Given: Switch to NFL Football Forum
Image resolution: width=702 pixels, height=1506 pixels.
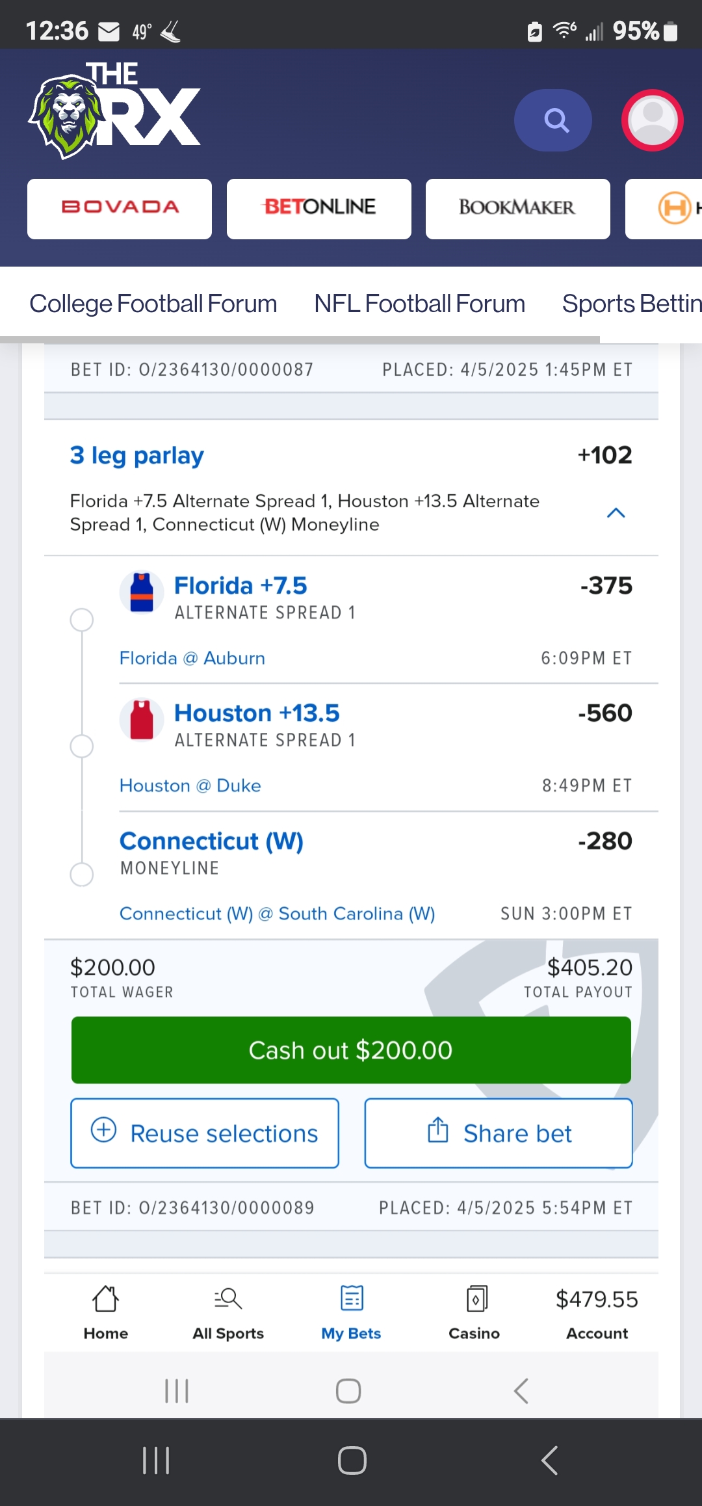Looking at the screenshot, I should [419, 304].
